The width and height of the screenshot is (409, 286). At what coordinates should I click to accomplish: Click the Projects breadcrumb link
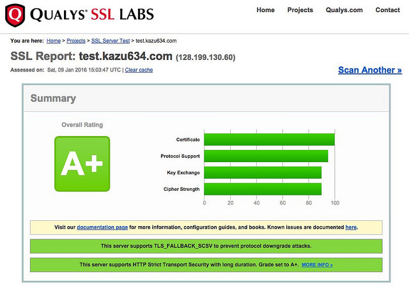tap(77, 41)
